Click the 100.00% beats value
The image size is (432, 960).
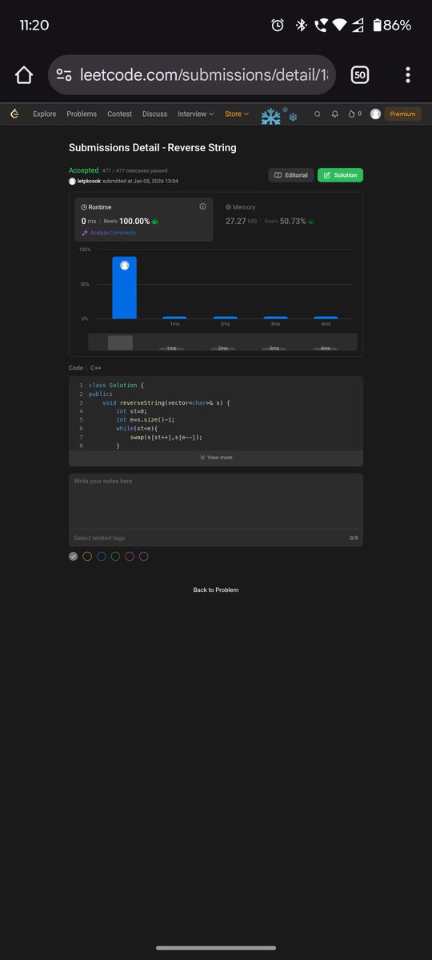[x=134, y=221]
